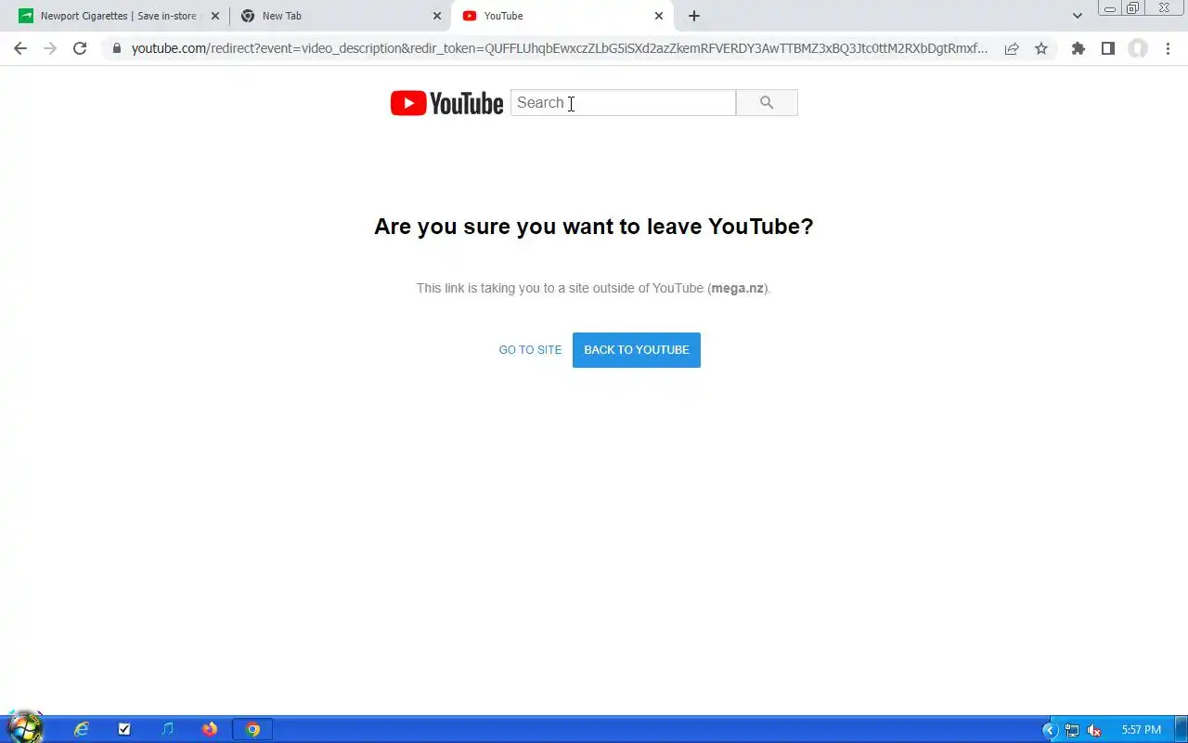Click the share page icon
The width and height of the screenshot is (1188, 743).
coord(1012,48)
